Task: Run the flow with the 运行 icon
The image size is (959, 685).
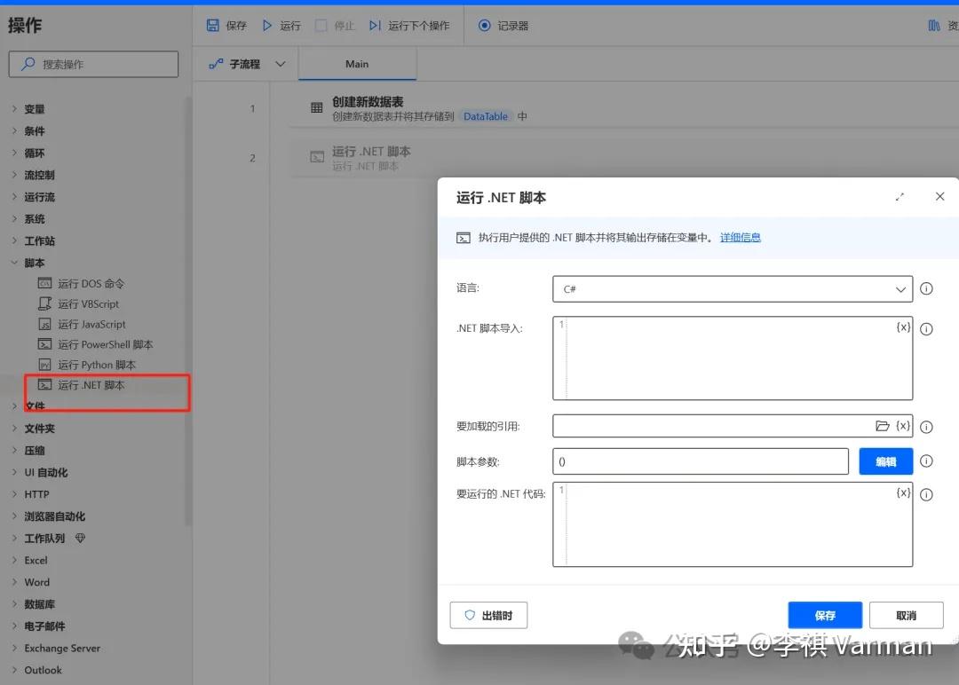Action: point(266,25)
